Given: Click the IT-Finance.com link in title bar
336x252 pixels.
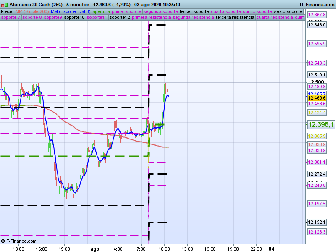Looking at the screenshot, I should coord(317,4).
